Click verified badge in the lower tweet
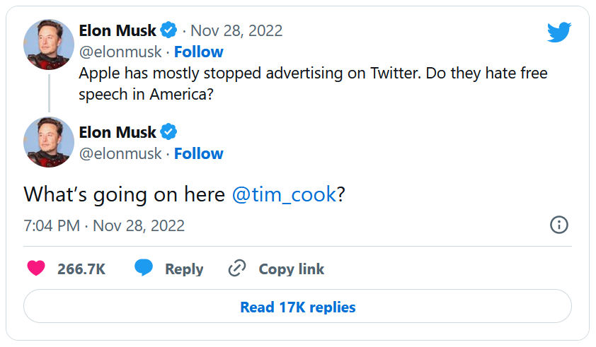Viewport: 596px width, 347px height. (168, 132)
